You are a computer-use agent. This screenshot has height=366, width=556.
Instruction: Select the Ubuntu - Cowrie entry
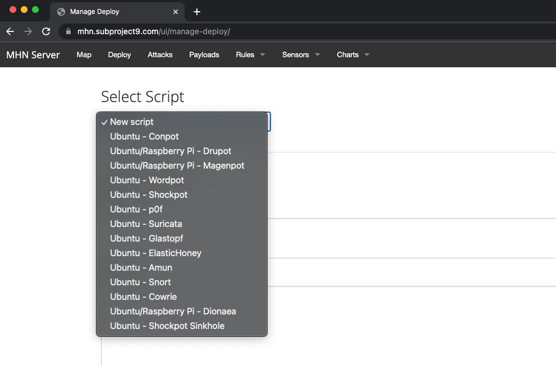[182, 296]
